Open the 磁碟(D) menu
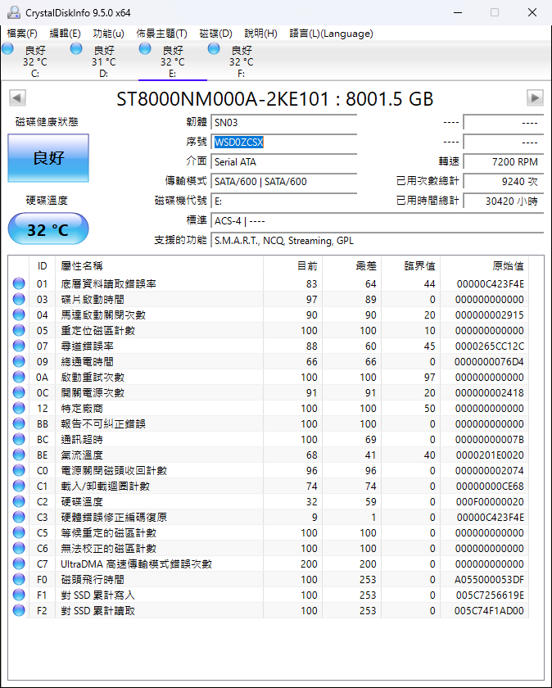The width and height of the screenshot is (552, 688). click(215, 34)
